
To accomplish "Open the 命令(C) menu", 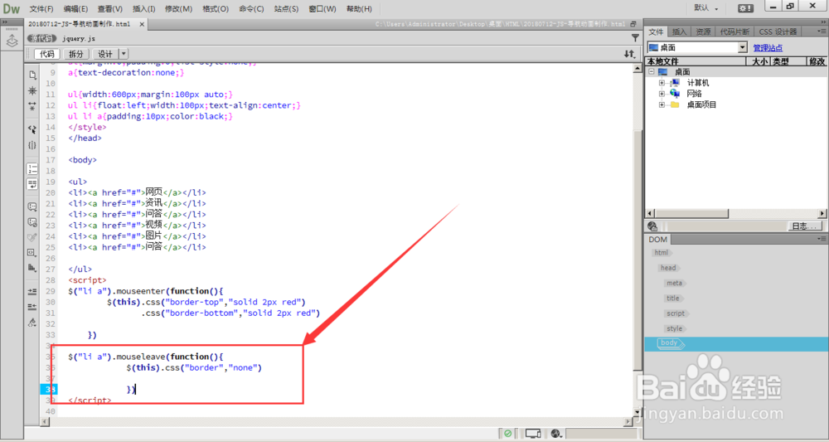I will pos(252,9).
